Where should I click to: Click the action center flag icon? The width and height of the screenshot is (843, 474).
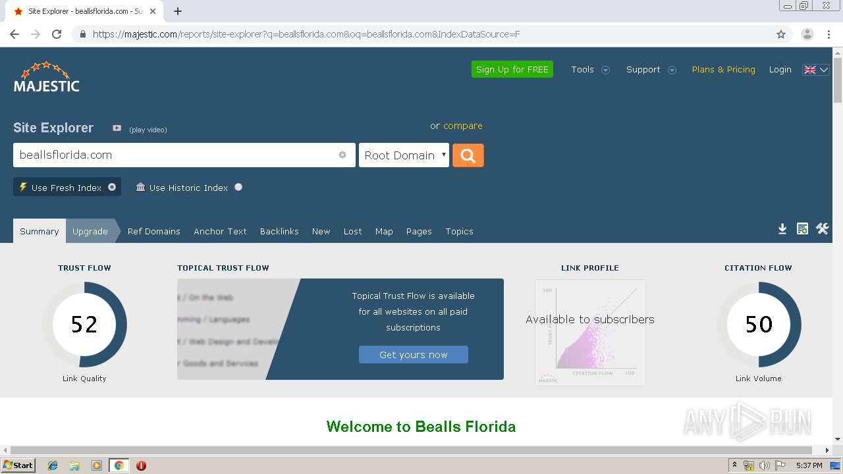coord(781,465)
